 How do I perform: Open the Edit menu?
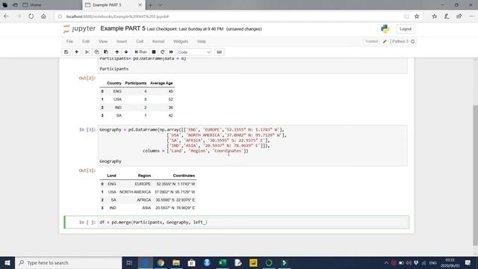[86, 42]
